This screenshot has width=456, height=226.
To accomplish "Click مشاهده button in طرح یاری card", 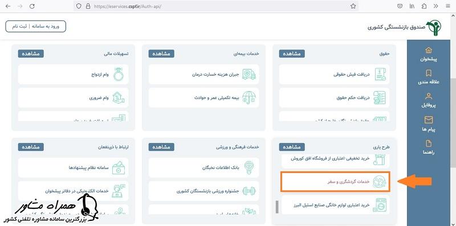I will 292,147.
